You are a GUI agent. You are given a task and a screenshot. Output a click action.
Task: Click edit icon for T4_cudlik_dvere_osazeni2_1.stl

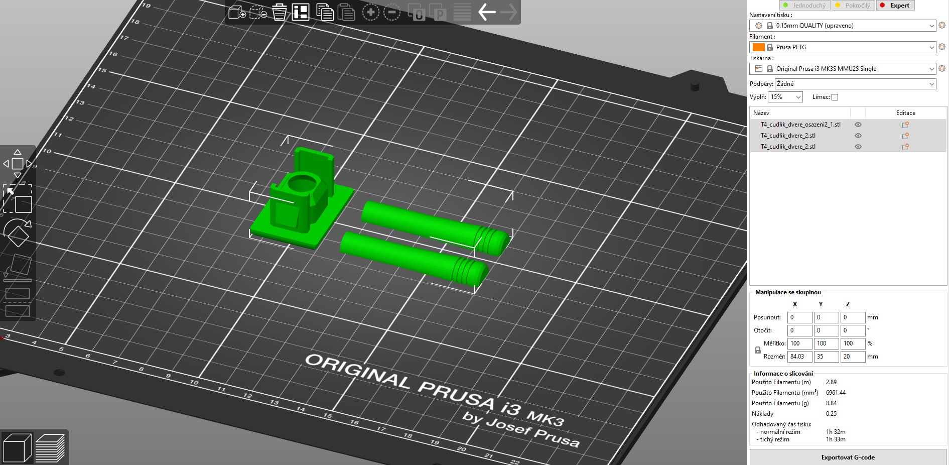pos(905,125)
